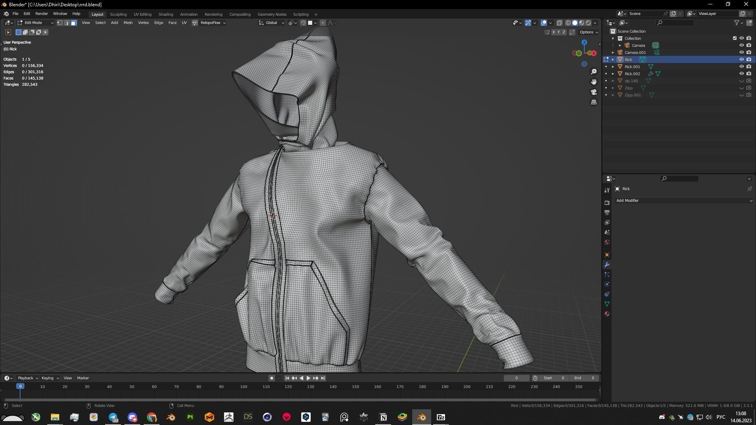Open the Material properties tab

tap(607, 314)
